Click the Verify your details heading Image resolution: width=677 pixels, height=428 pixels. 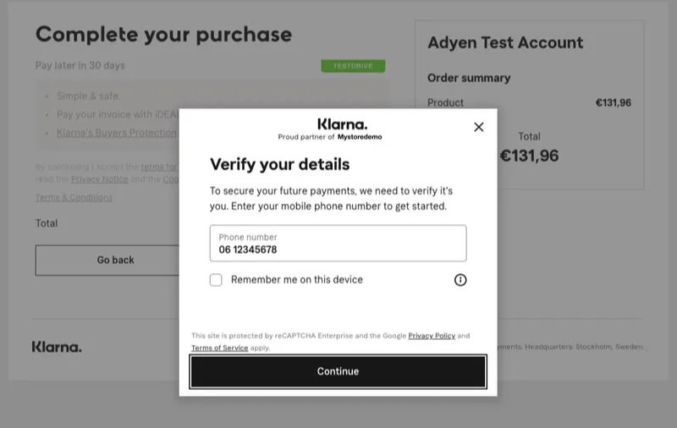tap(280, 164)
